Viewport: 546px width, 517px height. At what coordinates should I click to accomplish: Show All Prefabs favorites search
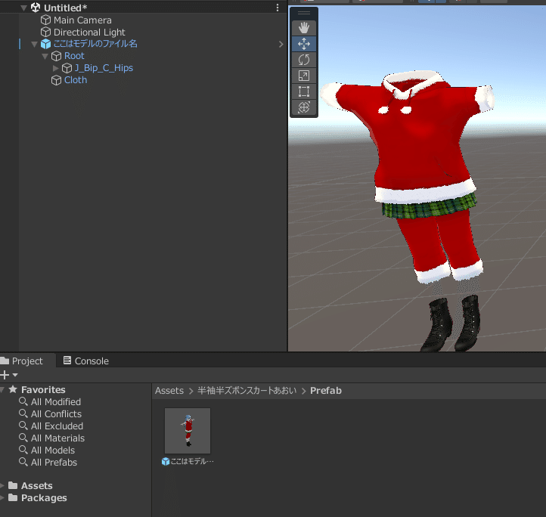54,463
